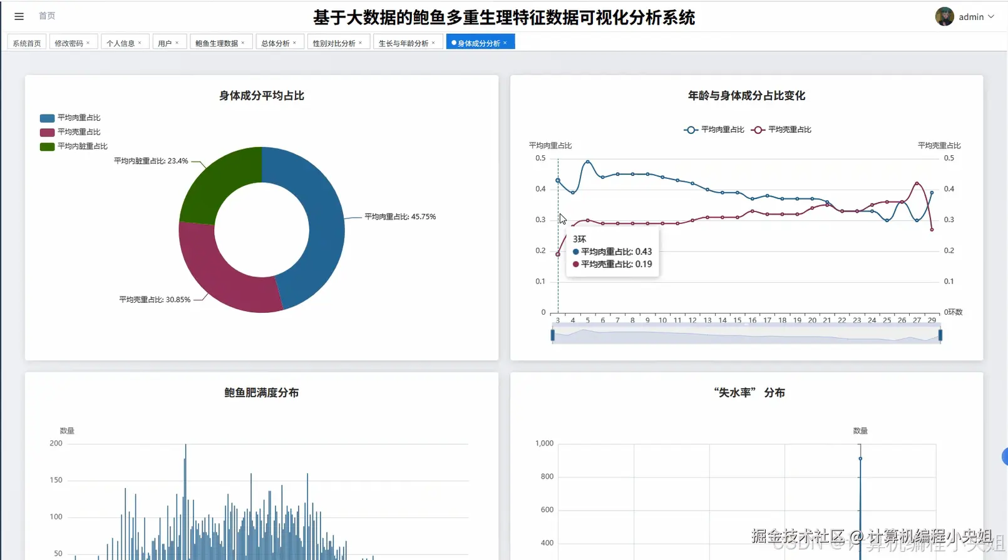Toggle 平均肉重占比 pie legend swatch
Image resolution: width=1008 pixels, height=560 pixels.
click(x=47, y=118)
